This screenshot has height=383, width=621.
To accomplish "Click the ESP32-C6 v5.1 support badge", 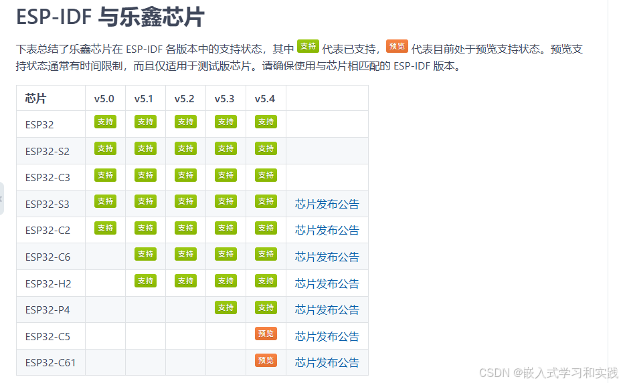I will 145,255.
